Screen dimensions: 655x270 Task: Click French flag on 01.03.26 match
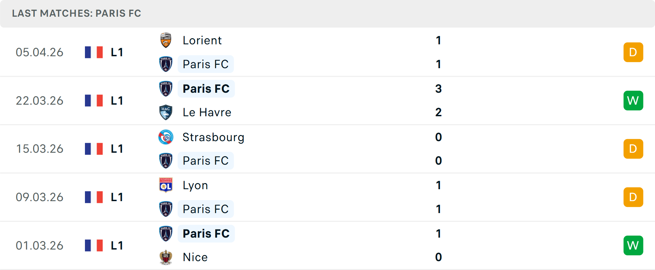[94, 245]
